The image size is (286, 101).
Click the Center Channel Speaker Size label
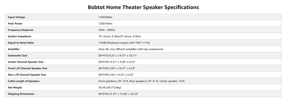(26, 62)
